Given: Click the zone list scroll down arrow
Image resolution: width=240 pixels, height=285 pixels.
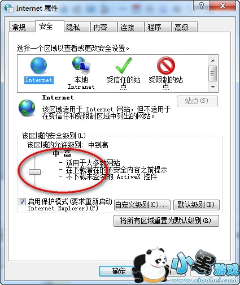Looking at the screenshot, I should [x=213, y=87].
